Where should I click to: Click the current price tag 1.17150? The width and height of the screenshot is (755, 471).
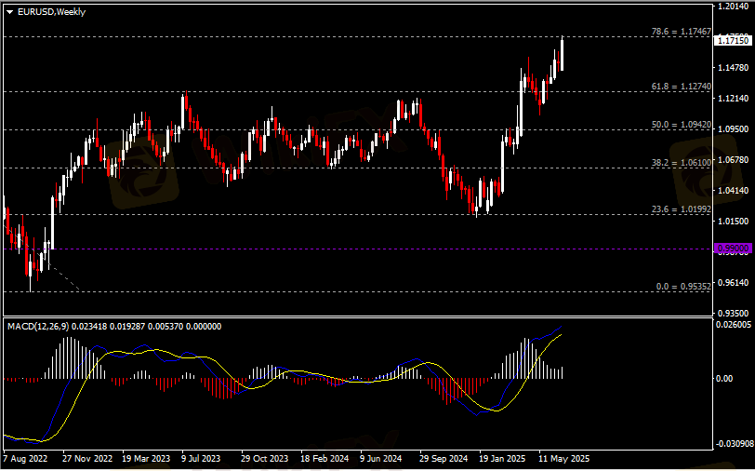733,40
